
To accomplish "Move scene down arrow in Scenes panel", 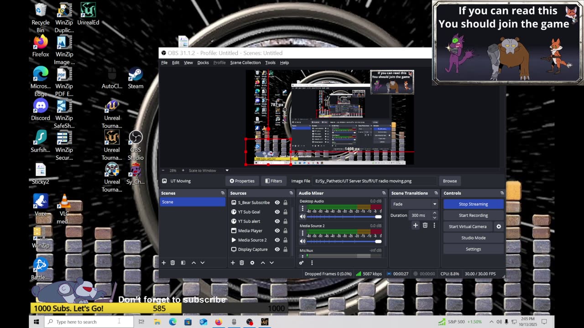I will (x=203, y=262).
